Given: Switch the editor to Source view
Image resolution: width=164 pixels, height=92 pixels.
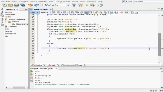Looking at the screenshot, I should (35, 12).
